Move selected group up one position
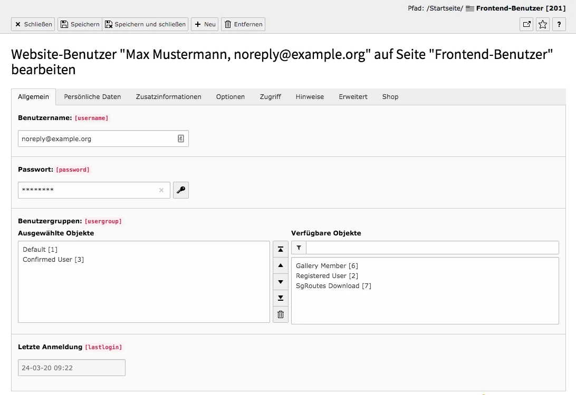Screen dimensions: 576x395 pyautogui.click(x=280, y=265)
